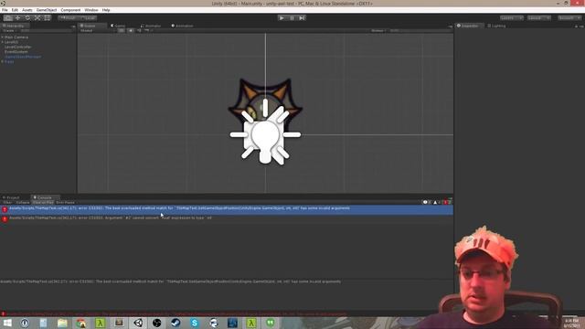
Task: Open the Gizmos dropdown in Scene view
Action: click(x=378, y=30)
